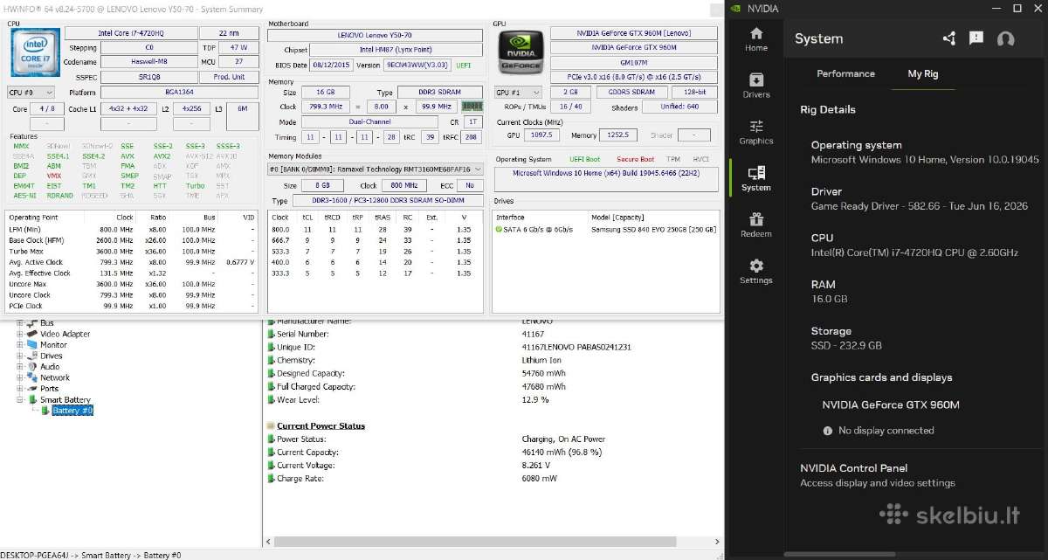The height and width of the screenshot is (560, 1048).
Task: Expand the Ports tree node
Action: coord(20,389)
